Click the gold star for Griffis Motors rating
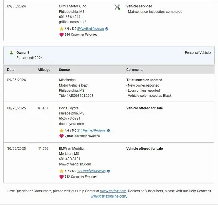This screenshot has width=218, height=205. pos(61,29)
